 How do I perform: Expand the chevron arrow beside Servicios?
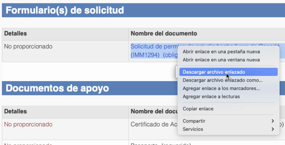(273, 129)
